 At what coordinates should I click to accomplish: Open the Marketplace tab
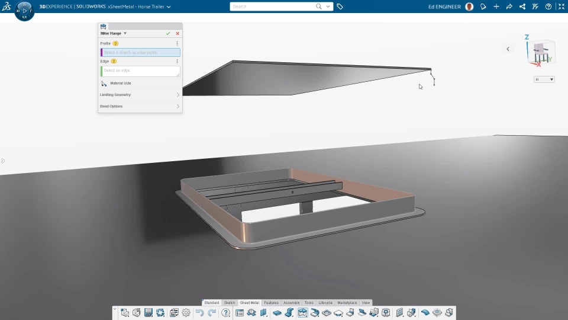[x=347, y=303]
